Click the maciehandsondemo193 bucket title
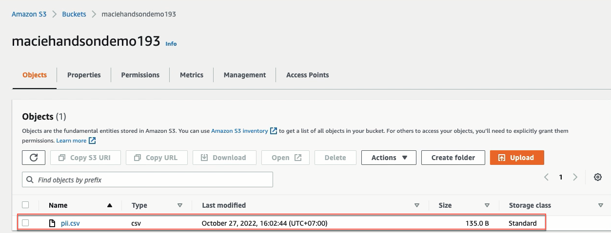Viewport: 611px width, 233px height. [86, 41]
